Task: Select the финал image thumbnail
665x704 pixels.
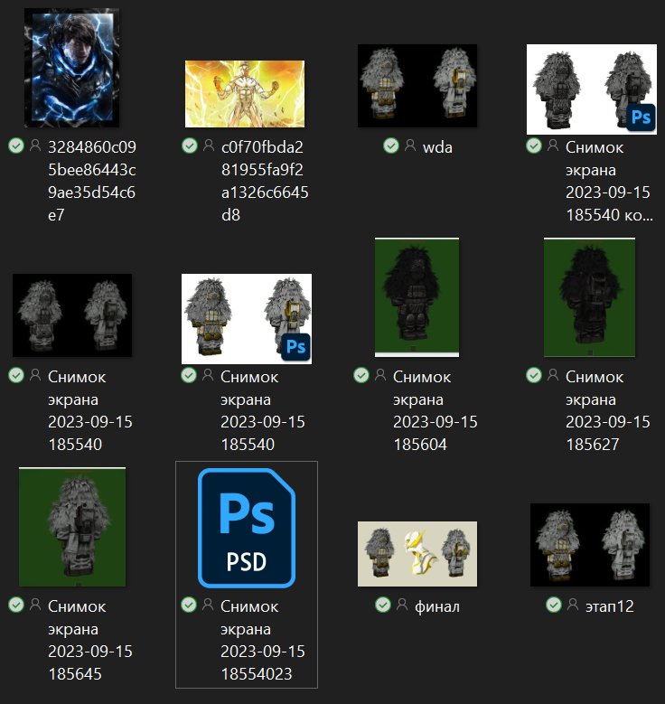Action: [417, 554]
